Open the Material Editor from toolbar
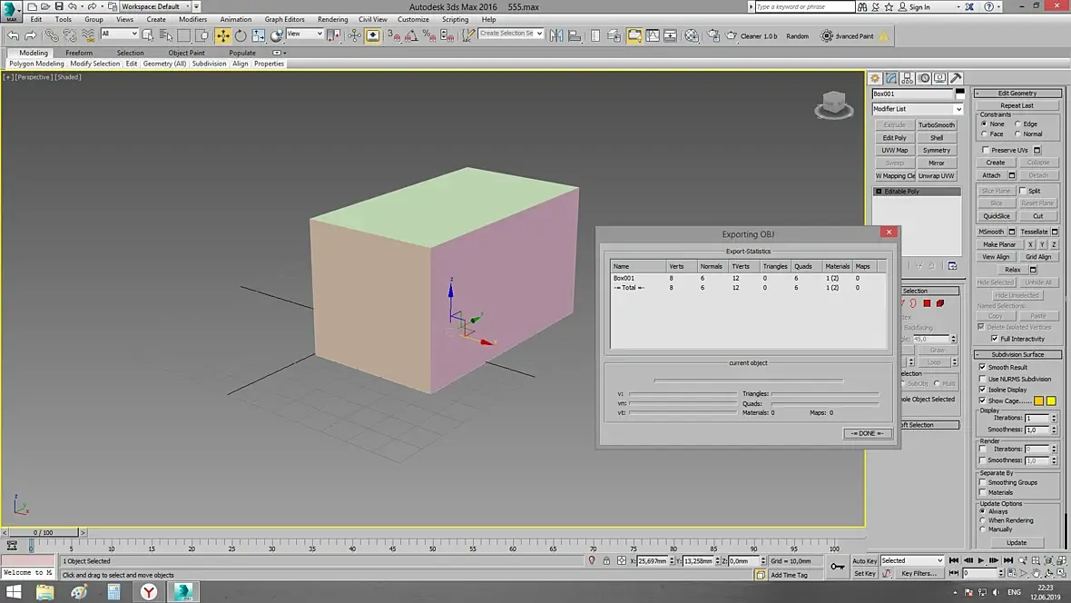 [692, 35]
